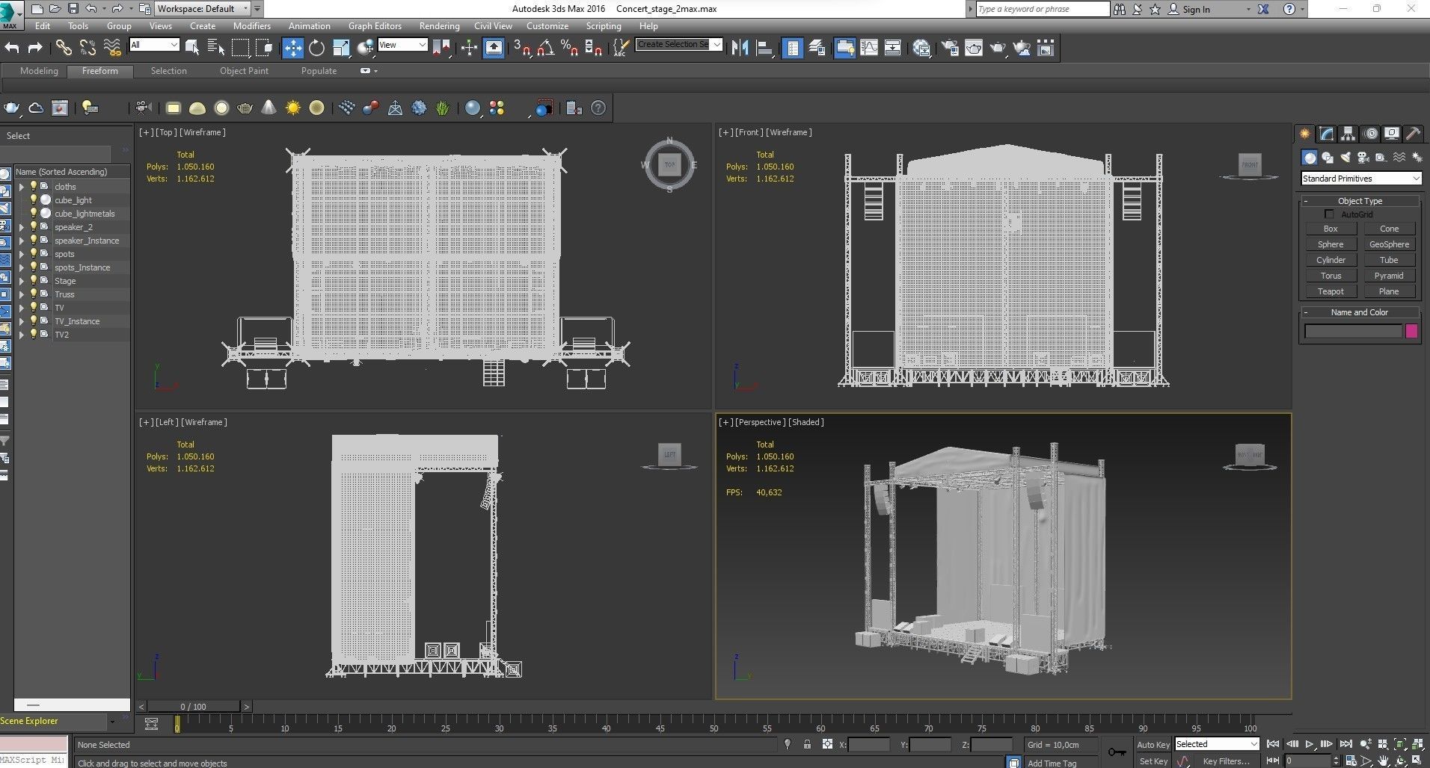The image size is (1430, 768).
Task: Open the Modifiers menu
Action: (251, 25)
